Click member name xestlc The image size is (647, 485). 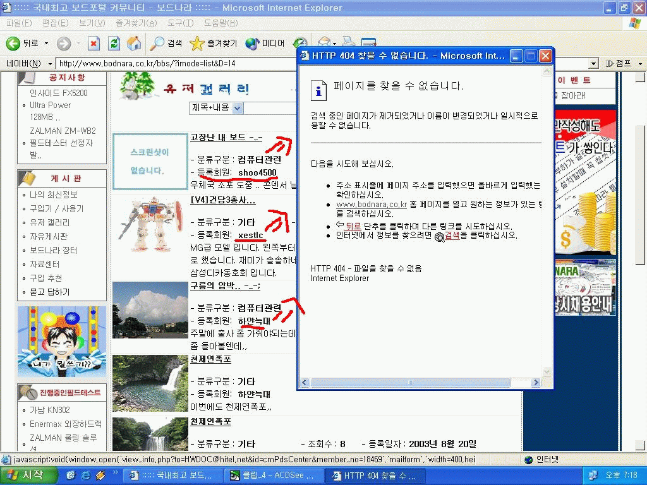(250, 235)
